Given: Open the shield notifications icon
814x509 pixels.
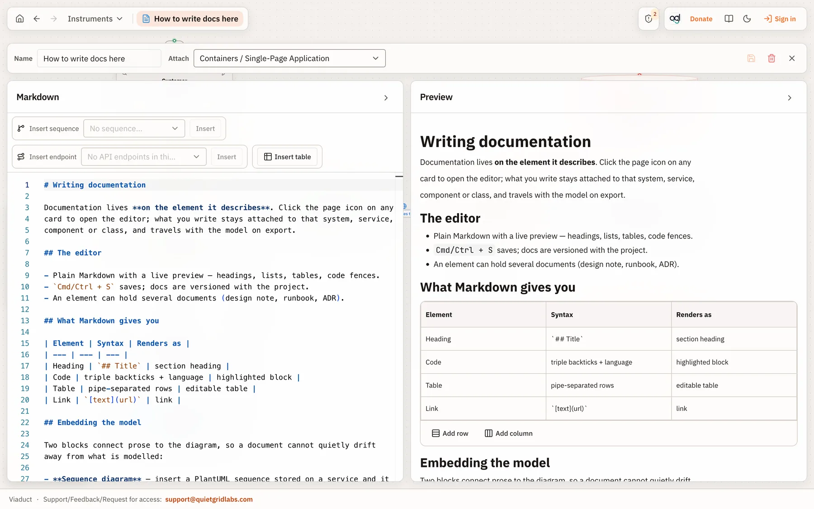Looking at the screenshot, I should click(x=649, y=19).
